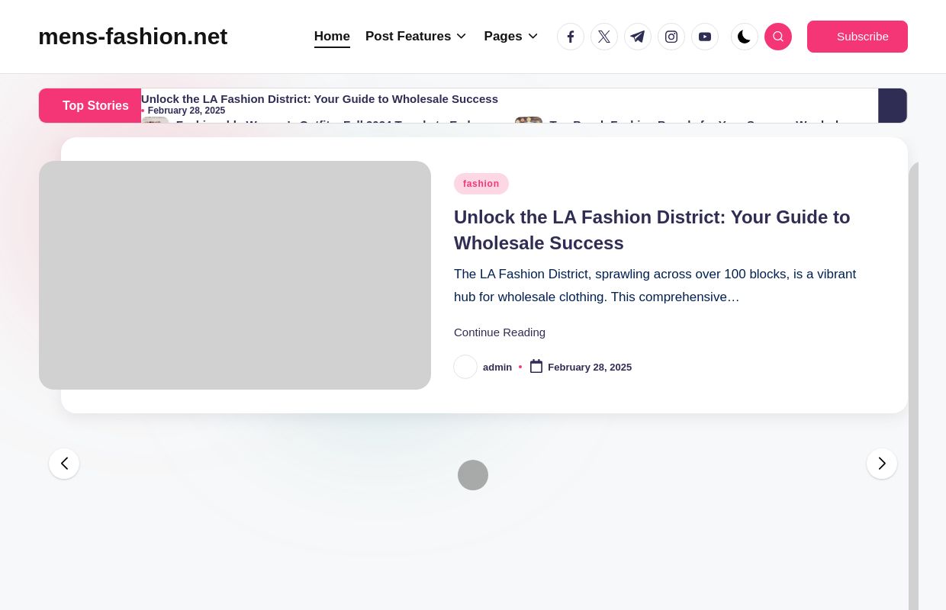The height and width of the screenshot is (610, 946).
Task: Expand the Pages dropdown menu
Action: [511, 37]
